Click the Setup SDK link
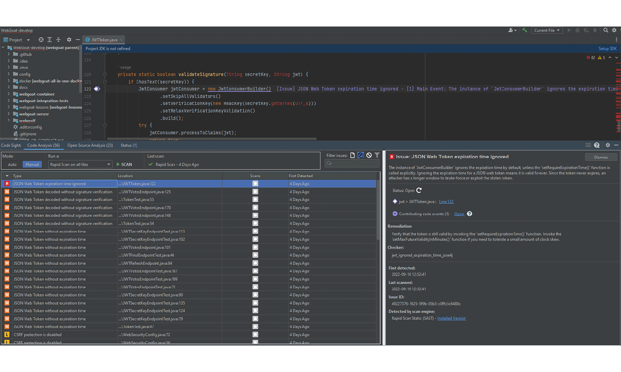Viewport: 621px width, 372px height. coord(607,48)
